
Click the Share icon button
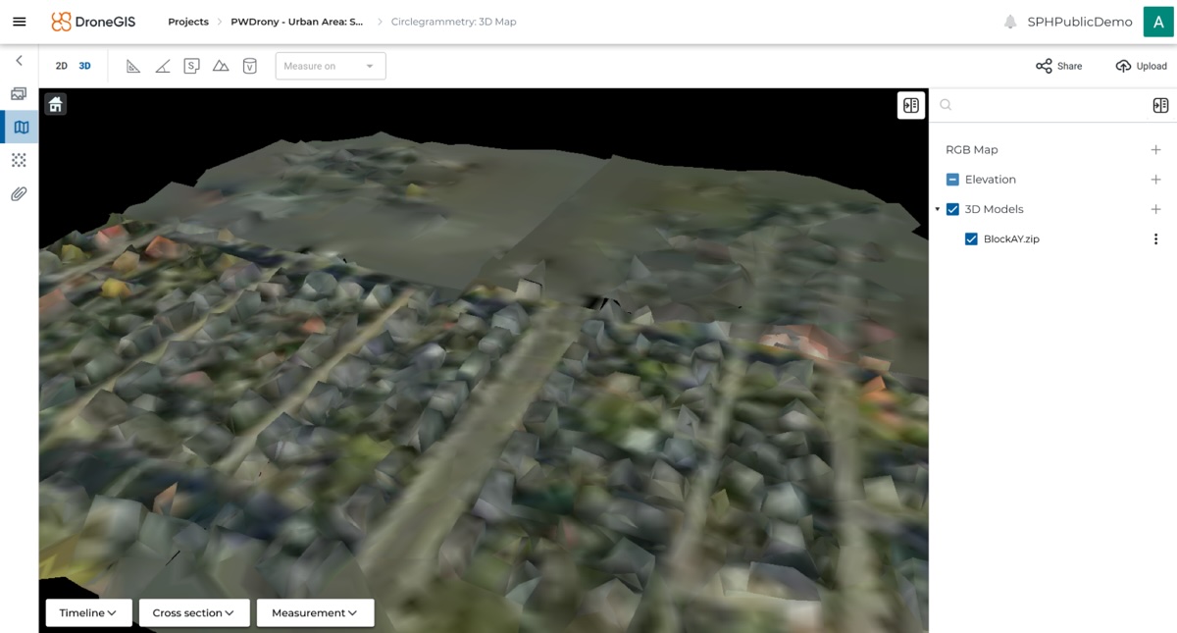click(x=1059, y=66)
